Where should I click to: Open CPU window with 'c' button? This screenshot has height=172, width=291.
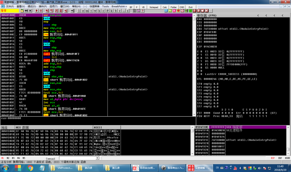(104, 11)
